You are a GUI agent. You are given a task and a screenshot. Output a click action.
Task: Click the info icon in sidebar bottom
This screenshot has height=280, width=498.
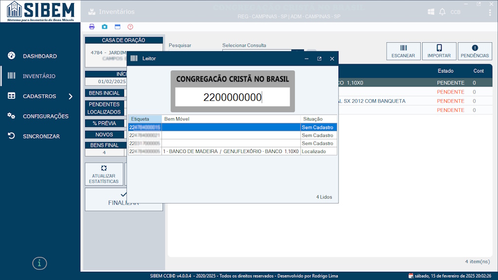[x=39, y=263]
